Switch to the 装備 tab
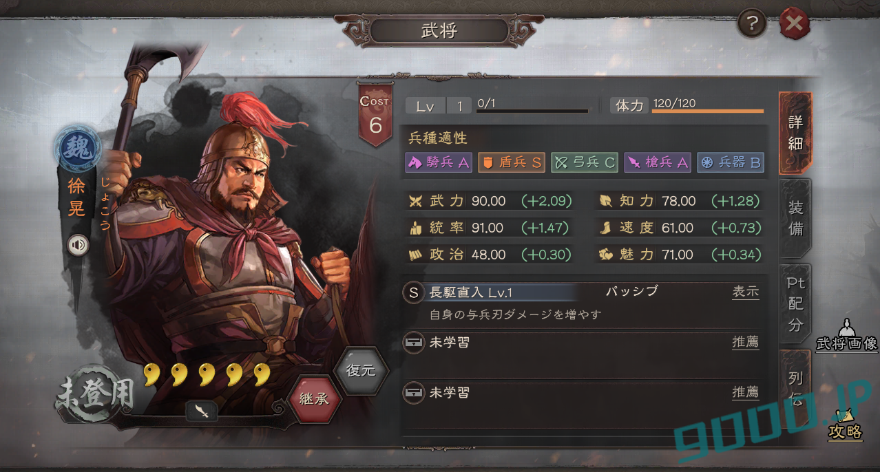This screenshot has height=472, width=880. click(795, 218)
